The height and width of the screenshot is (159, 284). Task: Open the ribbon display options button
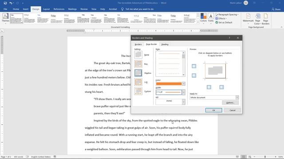pyautogui.click(x=254, y=3)
